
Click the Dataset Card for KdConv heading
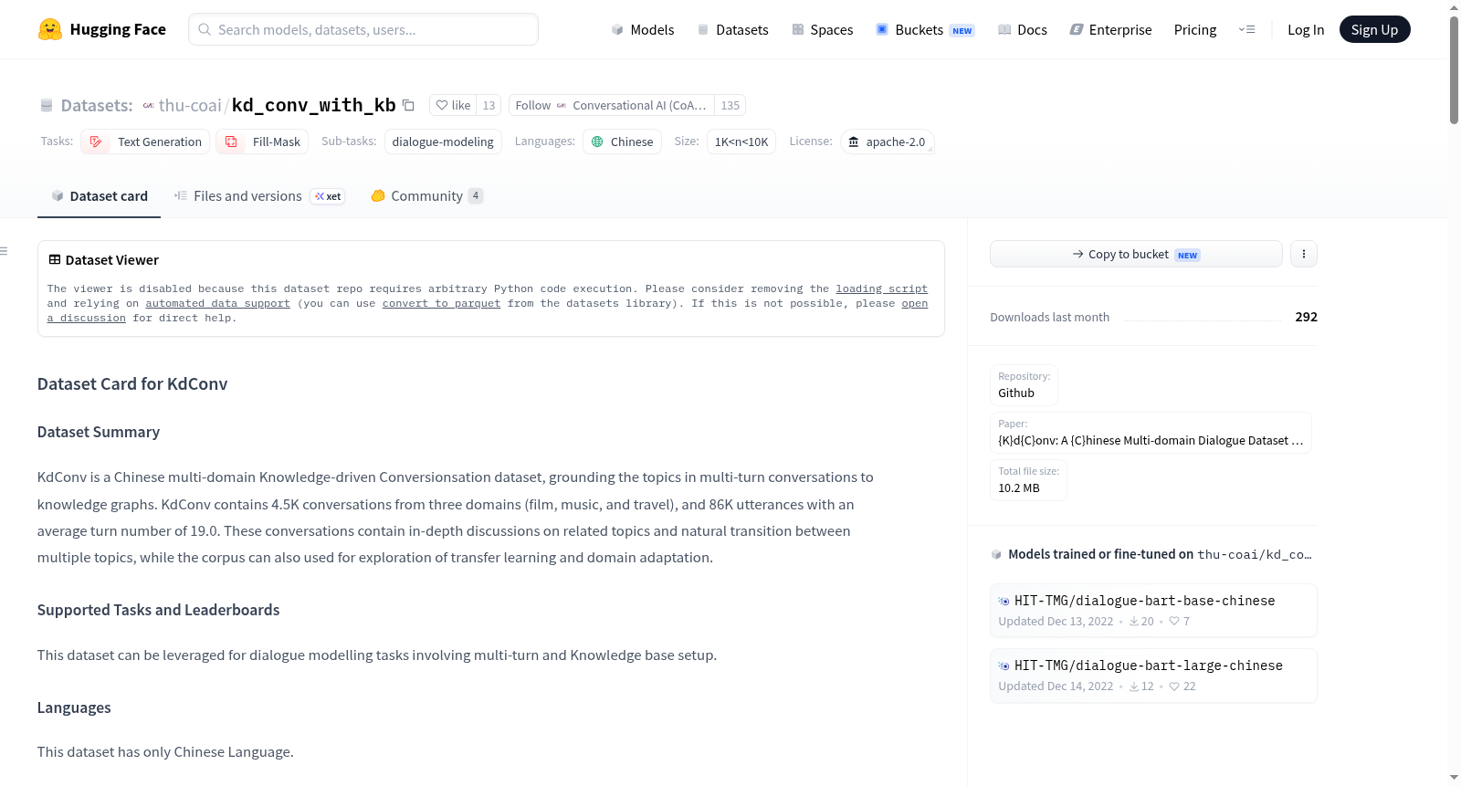[132, 384]
